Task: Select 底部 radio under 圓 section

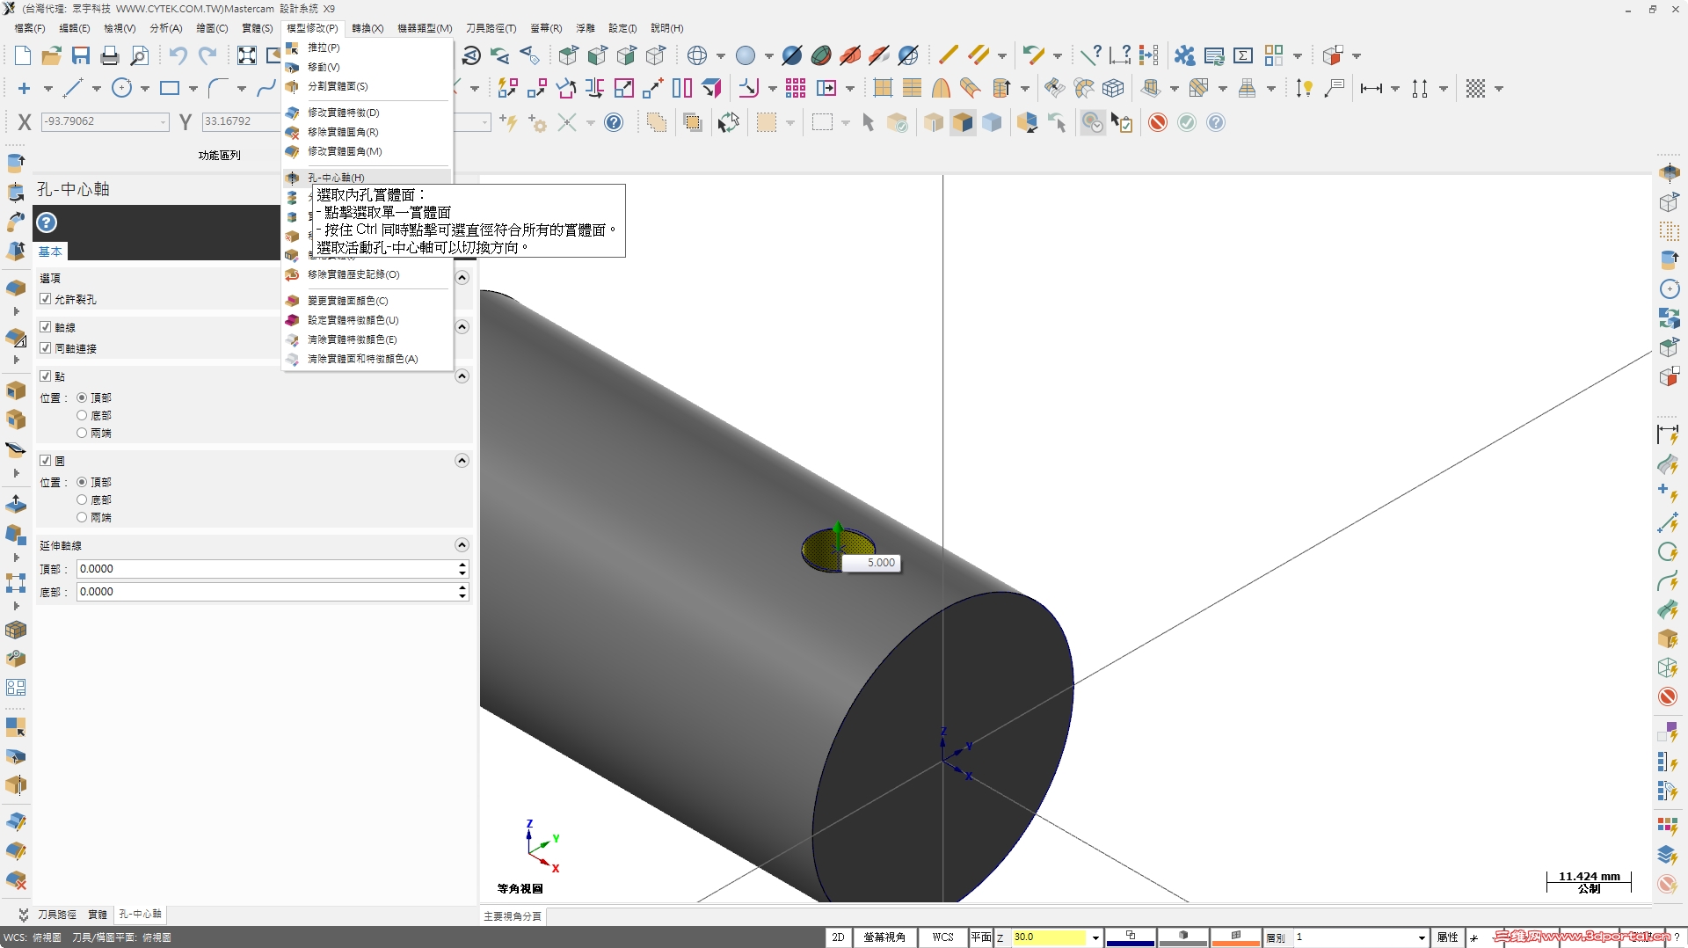Action: pos(82,500)
